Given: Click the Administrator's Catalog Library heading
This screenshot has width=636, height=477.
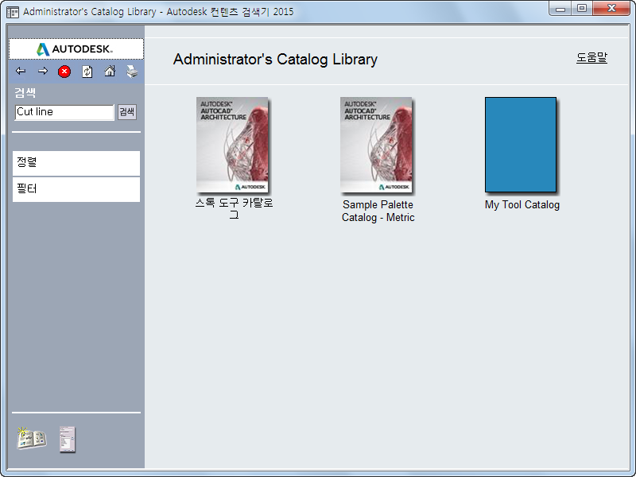Looking at the screenshot, I should (275, 59).
